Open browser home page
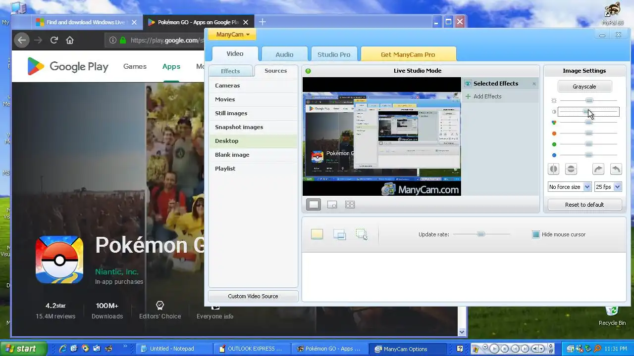Image resolution: width=634 pixels, height=356 pixels. [x=70, y=40]
